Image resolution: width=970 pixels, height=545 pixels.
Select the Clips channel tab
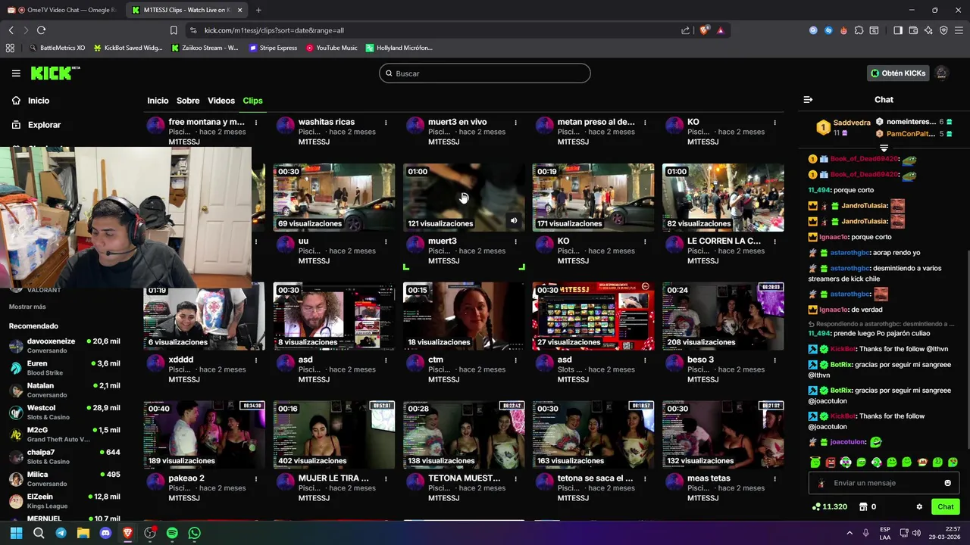point(252,101)
